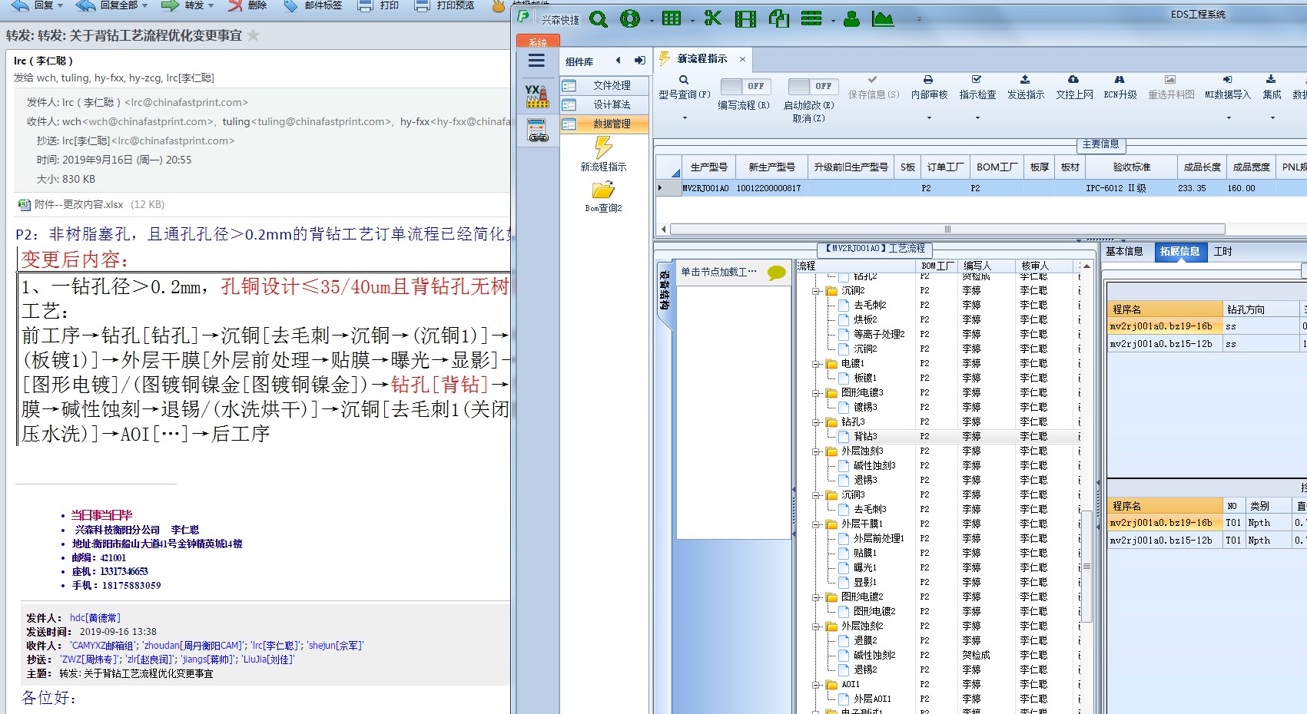
Task: Open dropdown arrow under 指示检查
Action: point(977,117)
